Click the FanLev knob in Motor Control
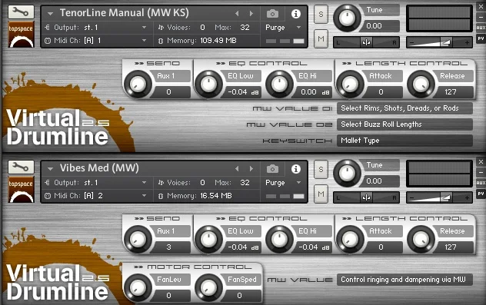This screenshot has height=305, width=486. pos(138,287)
